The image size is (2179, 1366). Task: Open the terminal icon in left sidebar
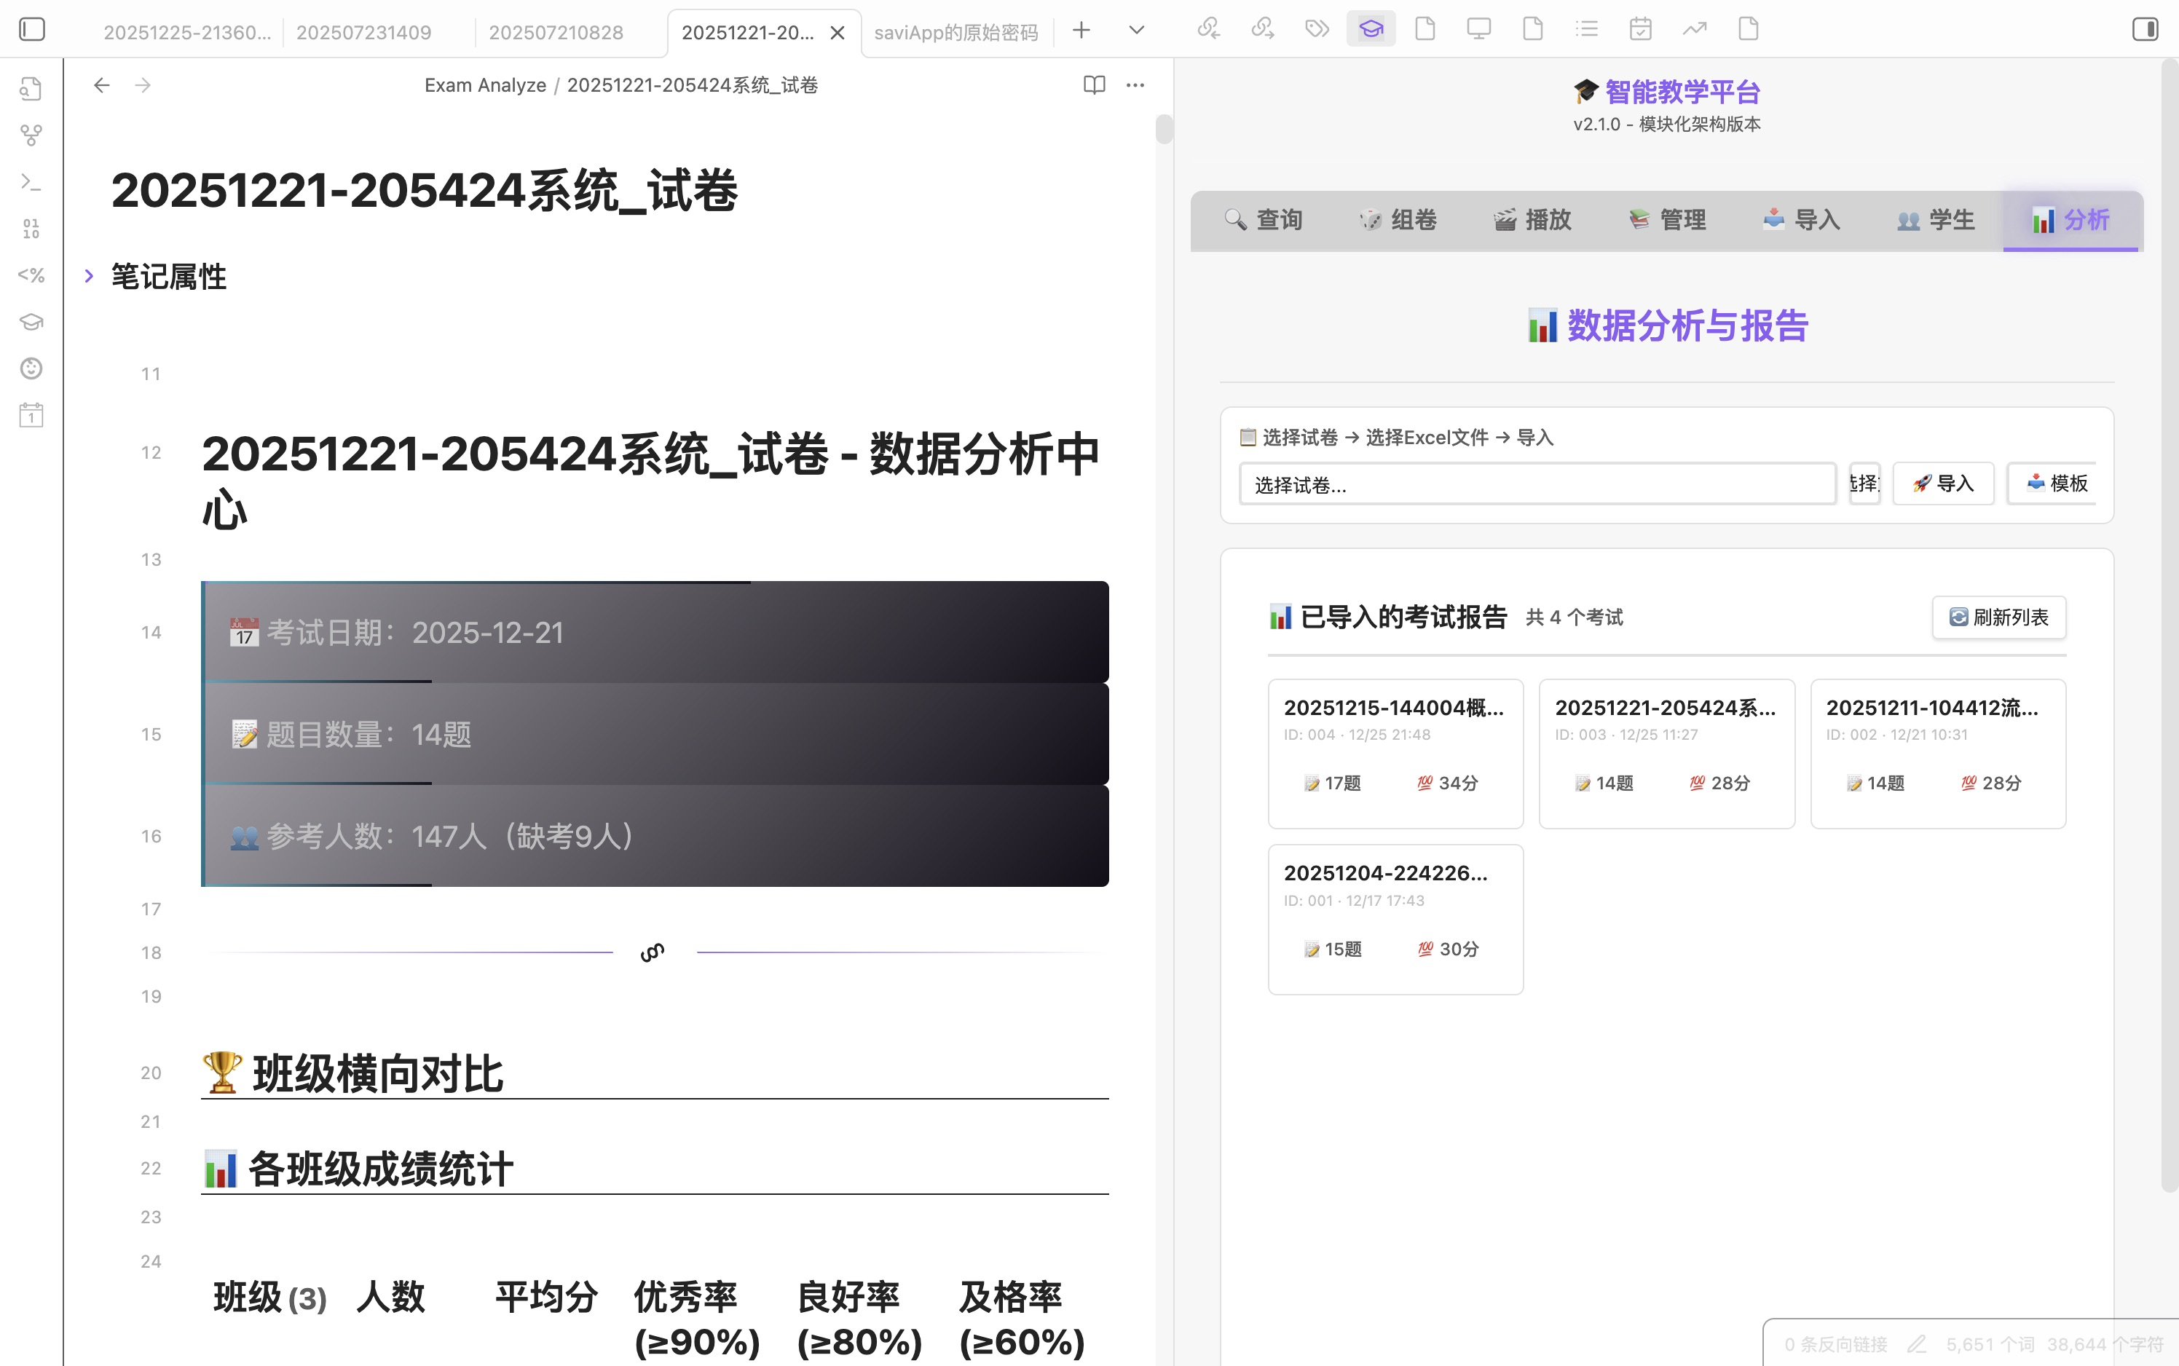click(x=31, y=181)
